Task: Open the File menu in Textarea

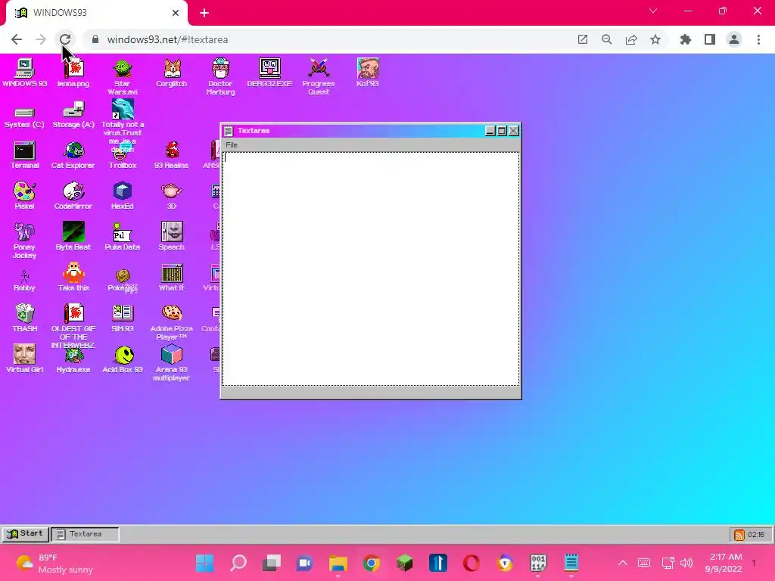Action: tap(232, 144)
